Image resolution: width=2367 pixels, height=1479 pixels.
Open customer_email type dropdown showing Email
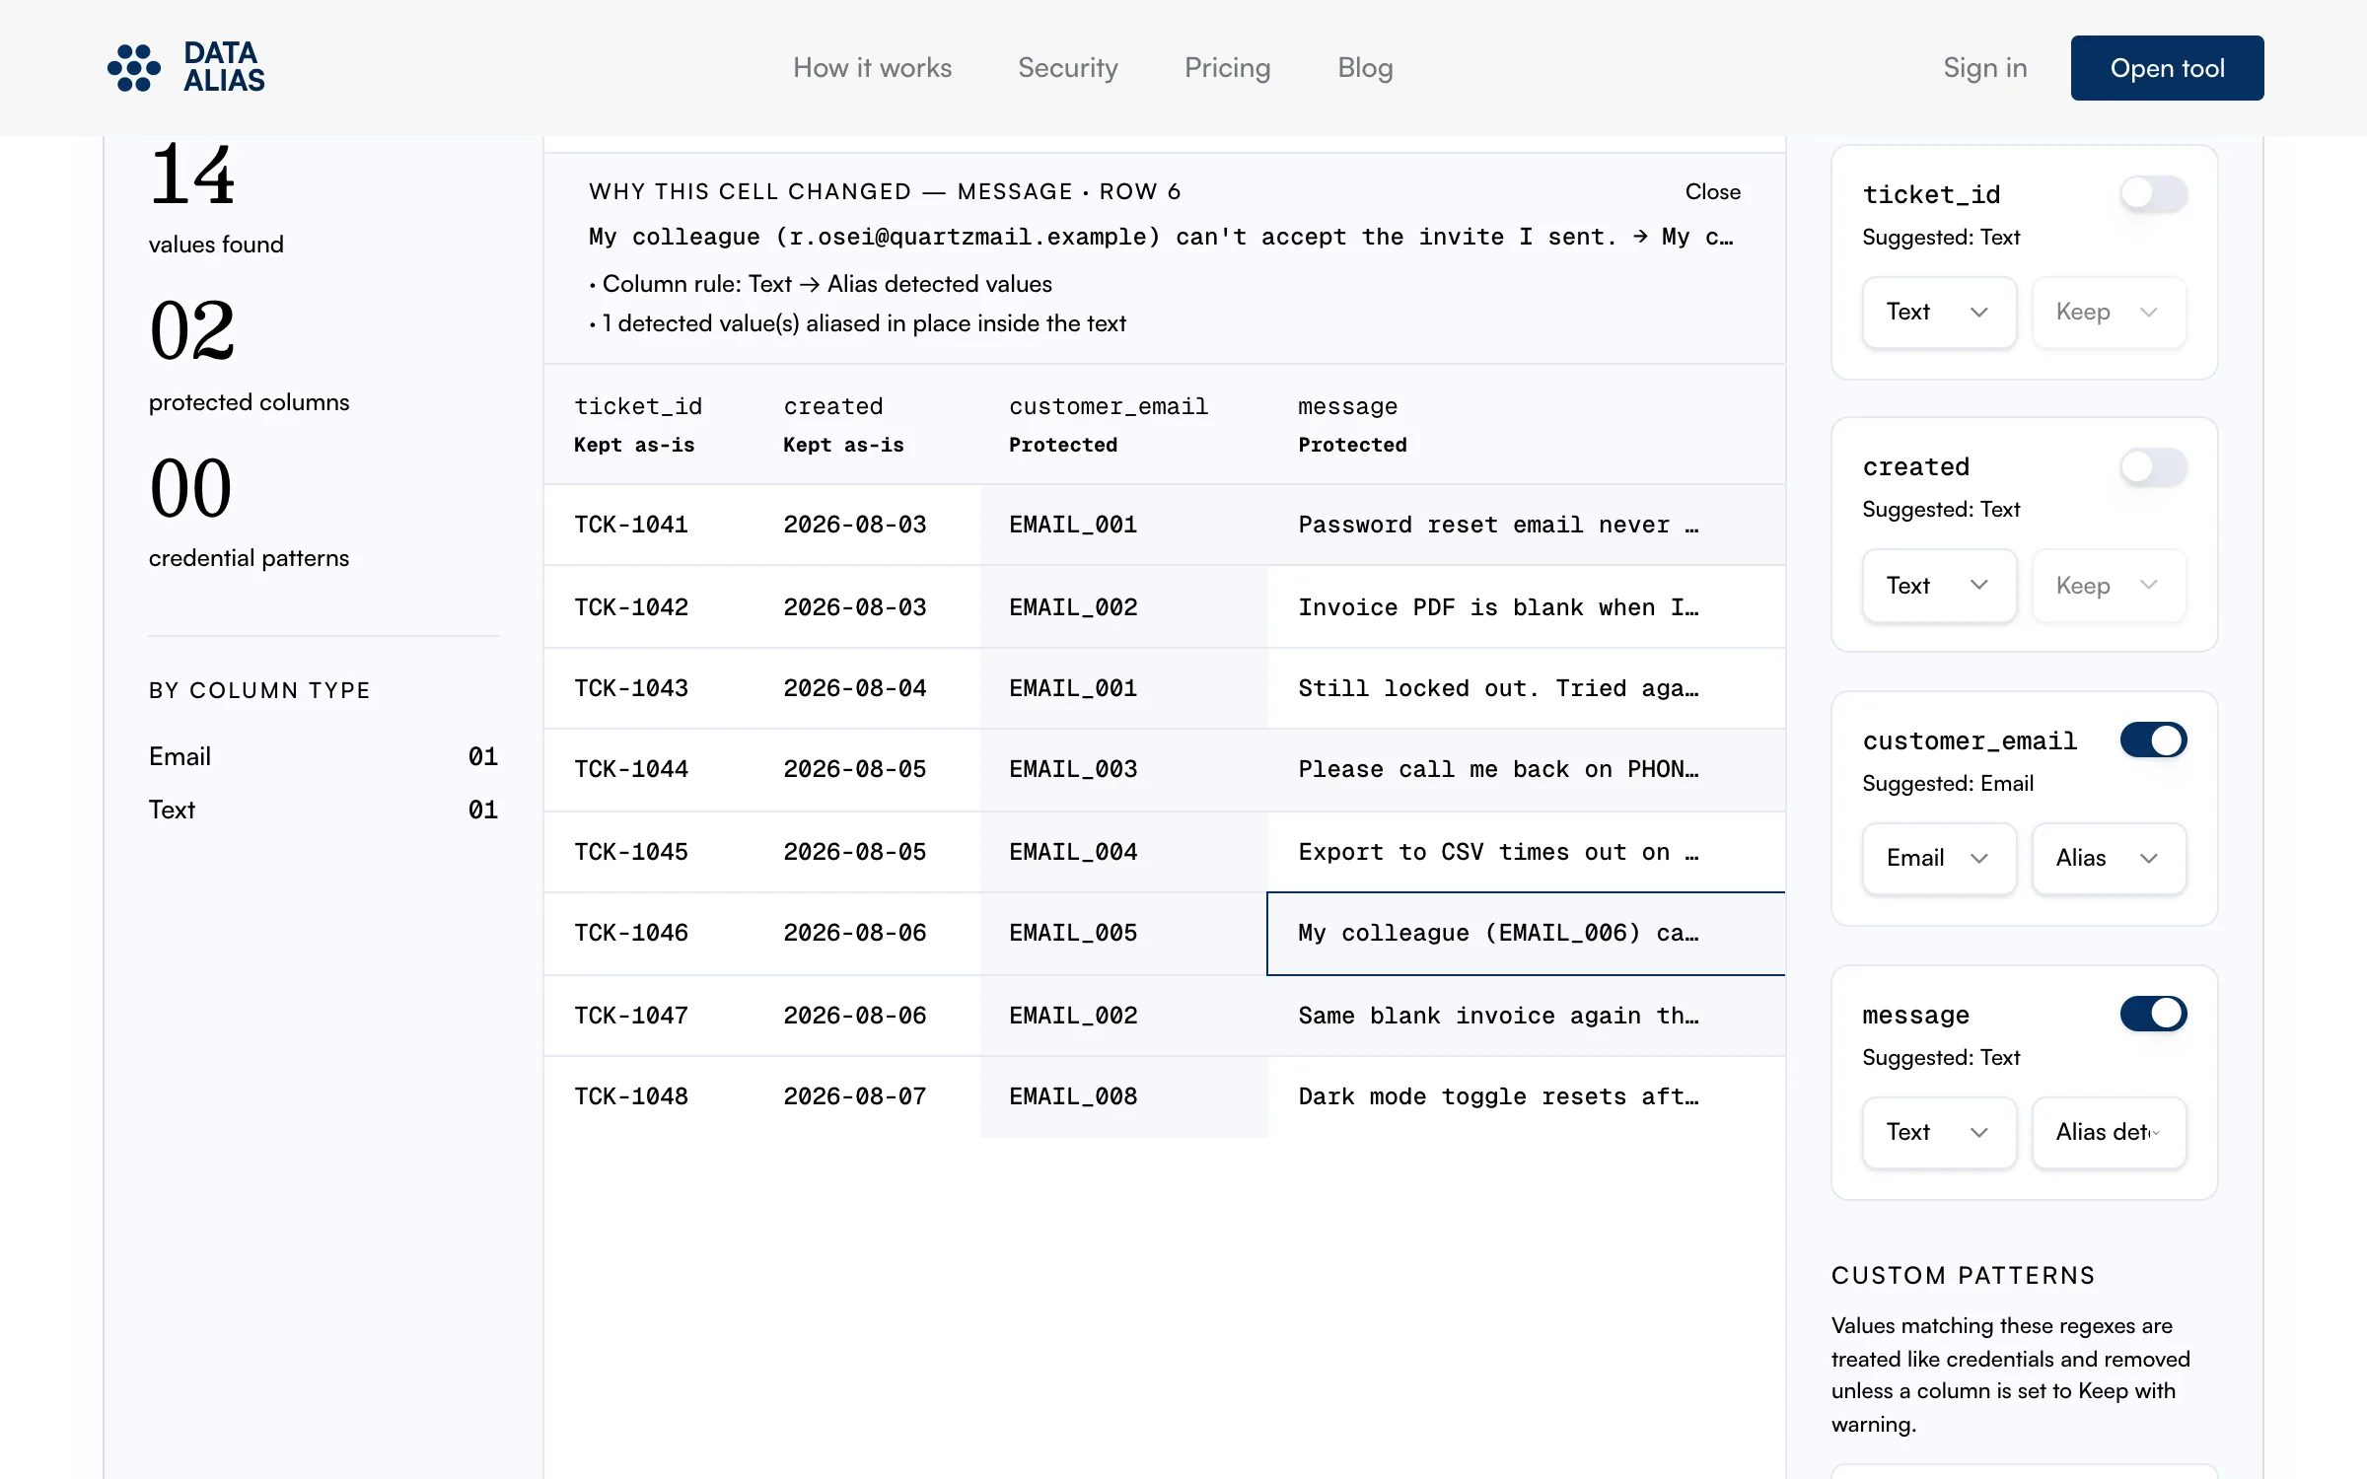[x=1939, y=858]
